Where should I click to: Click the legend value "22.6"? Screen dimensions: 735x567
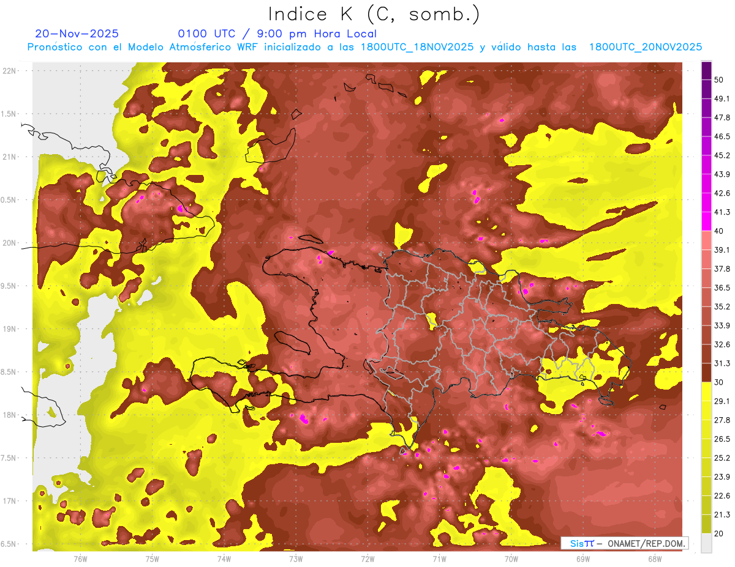(x=722, y=495)
